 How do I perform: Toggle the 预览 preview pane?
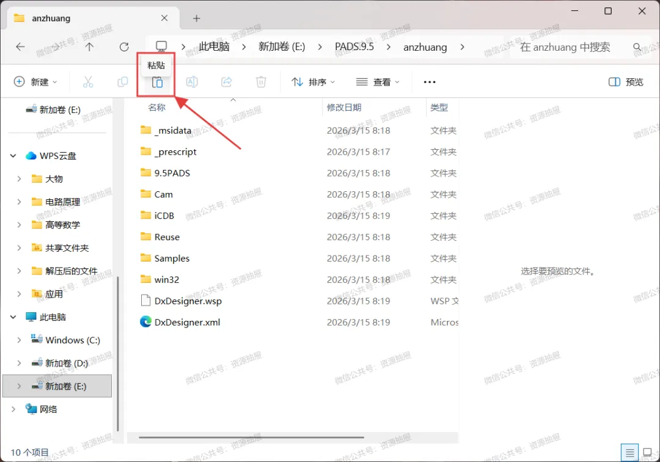626,82
